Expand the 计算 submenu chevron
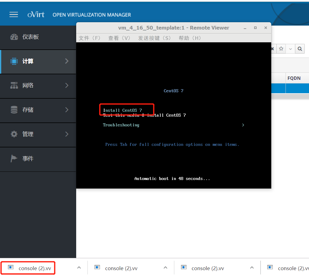Viewport: 309px width, 275px height. (x=67, y=61)
